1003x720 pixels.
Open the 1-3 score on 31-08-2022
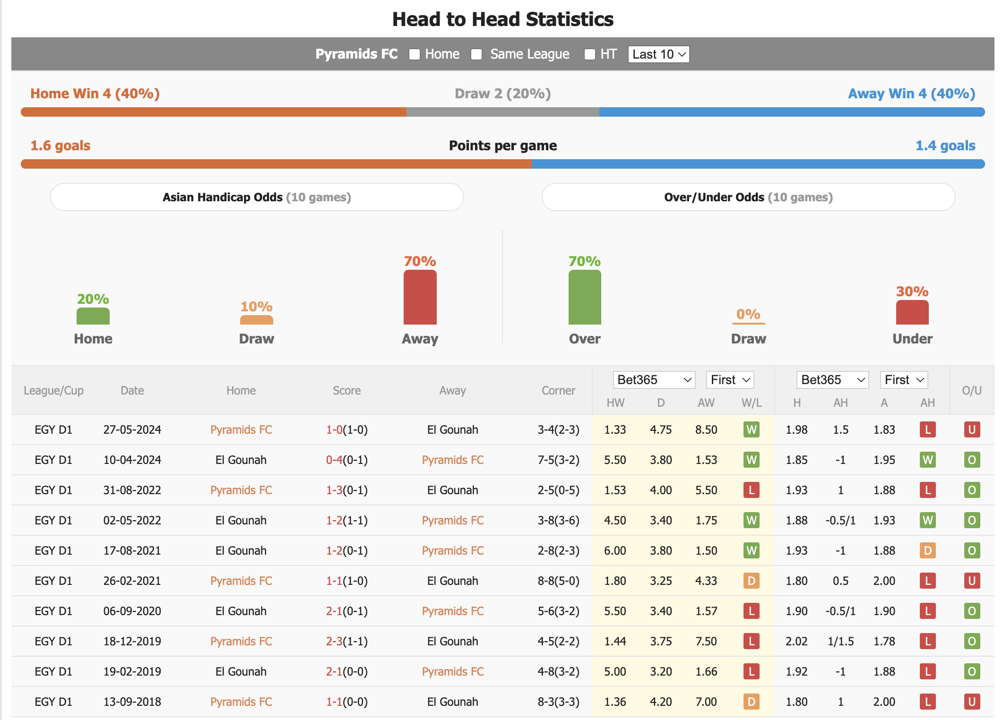pyautogui.click(x=334, y=490)
